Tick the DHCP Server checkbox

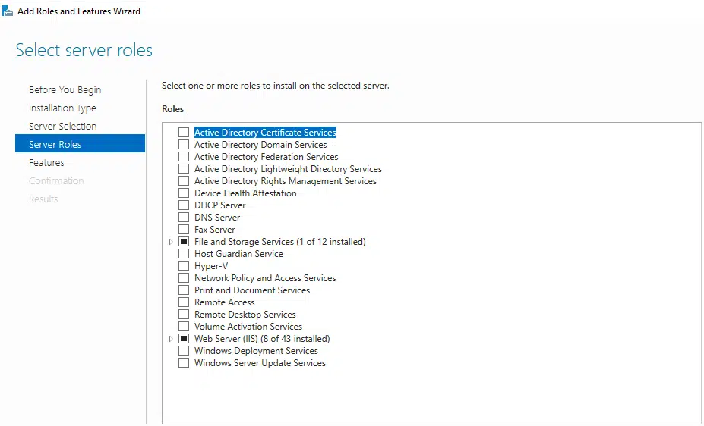tap(184, 205)
